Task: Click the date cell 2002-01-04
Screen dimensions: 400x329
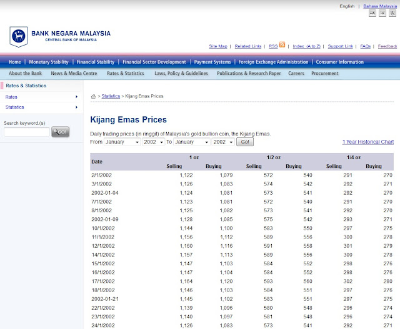Action: click(x=105, y=193)
